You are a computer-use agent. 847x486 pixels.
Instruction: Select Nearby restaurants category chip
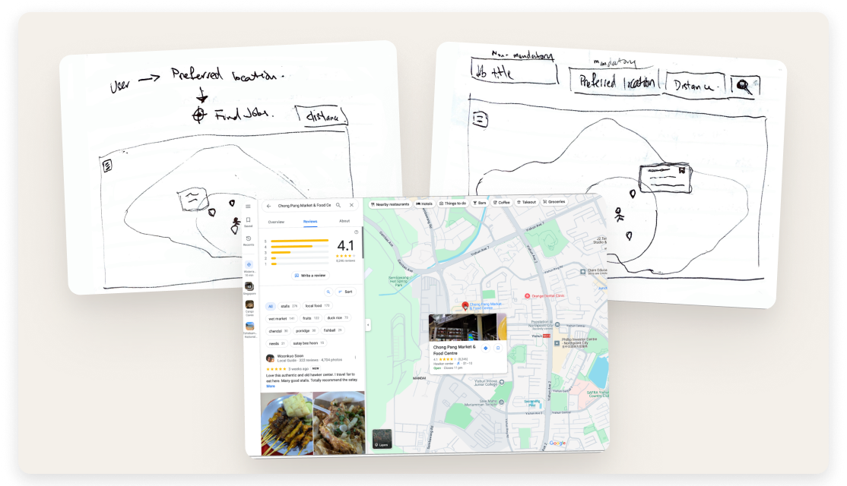[390, 204]
